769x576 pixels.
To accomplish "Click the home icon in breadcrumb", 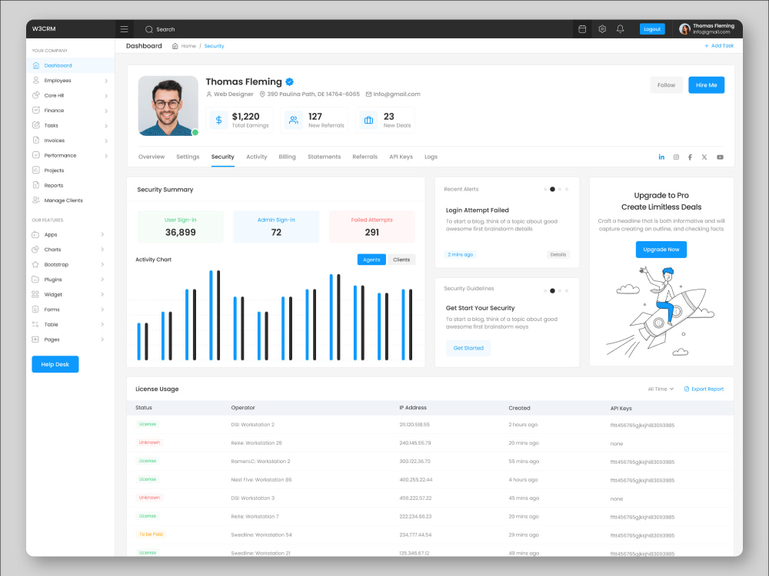I will coord(175,46).
